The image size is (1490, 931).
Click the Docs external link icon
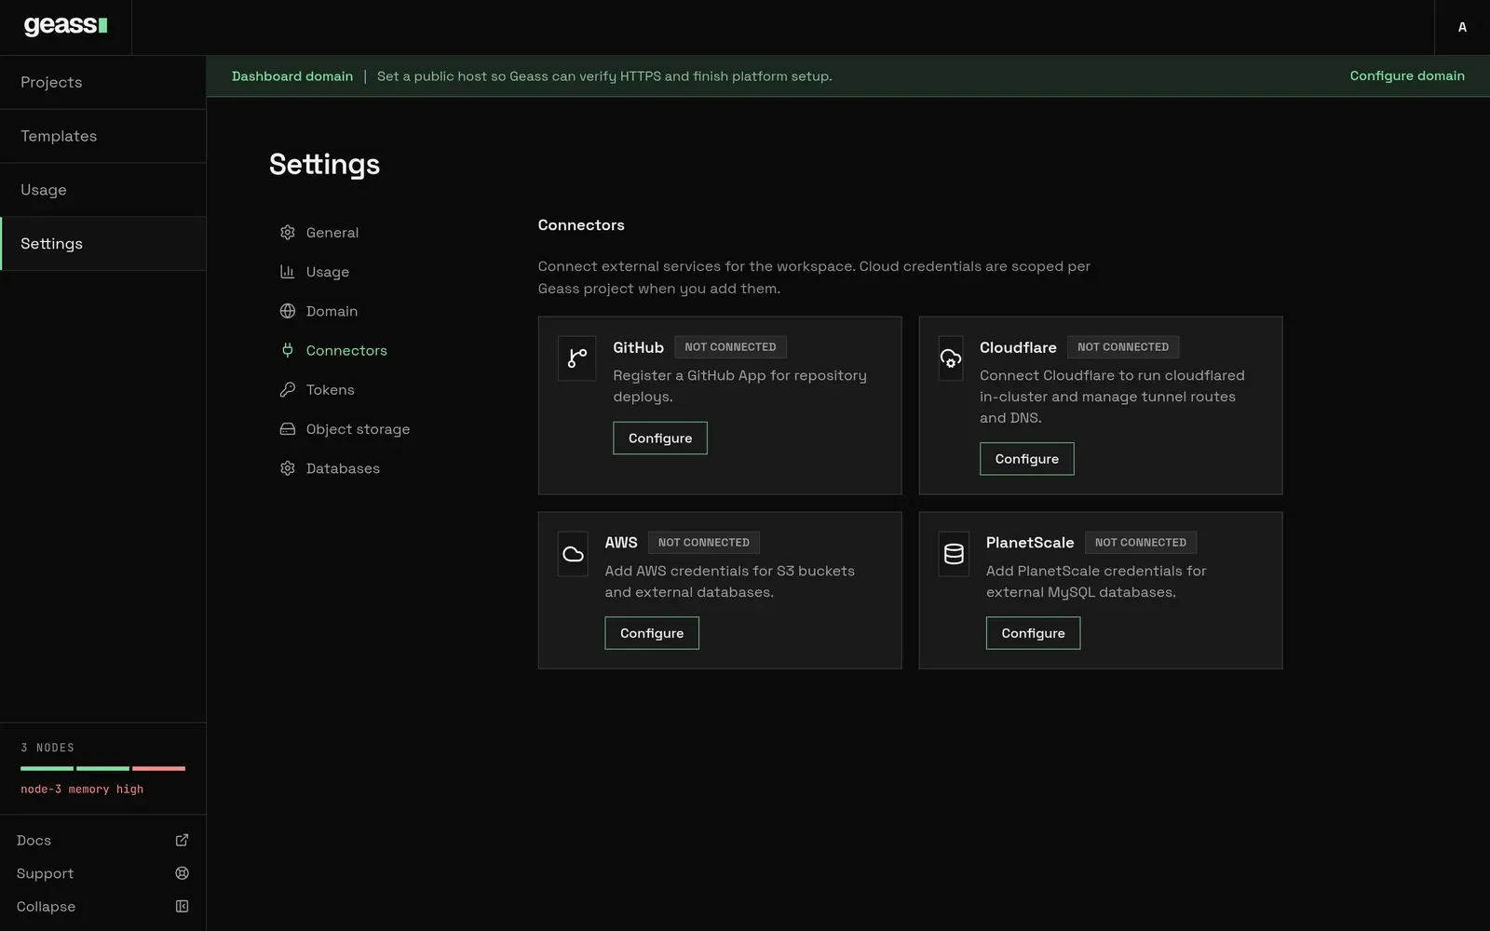(x=182, y=840)
